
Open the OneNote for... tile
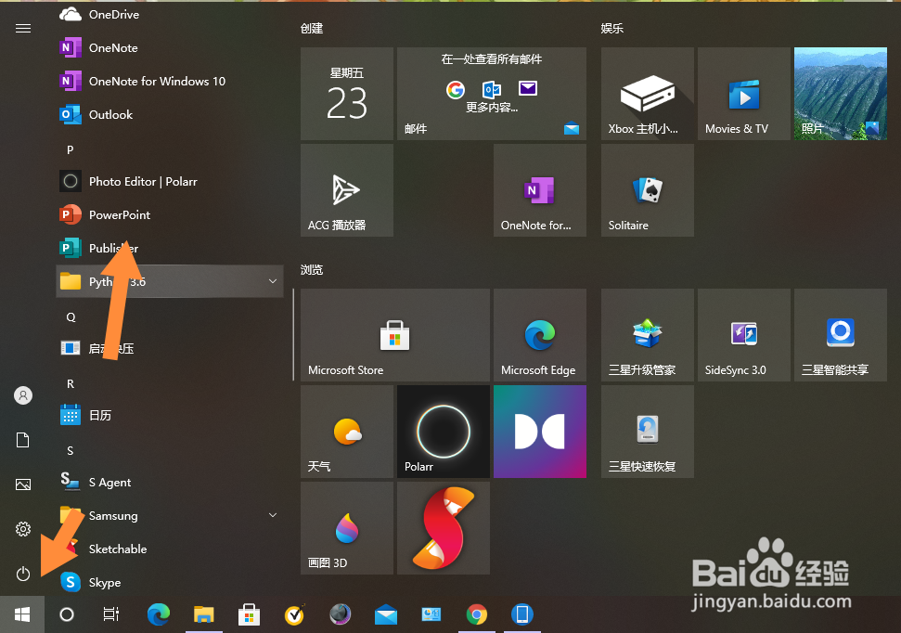(540, 190)
